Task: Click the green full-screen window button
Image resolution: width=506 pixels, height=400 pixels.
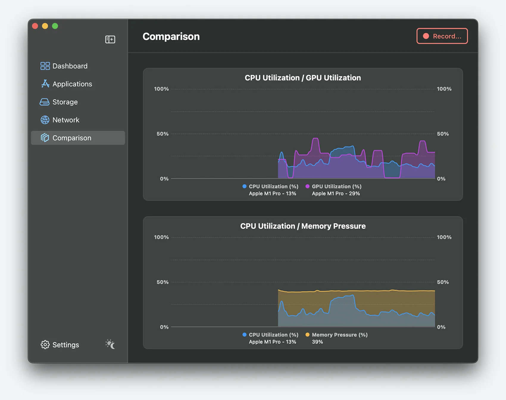Action: (55, 26)
